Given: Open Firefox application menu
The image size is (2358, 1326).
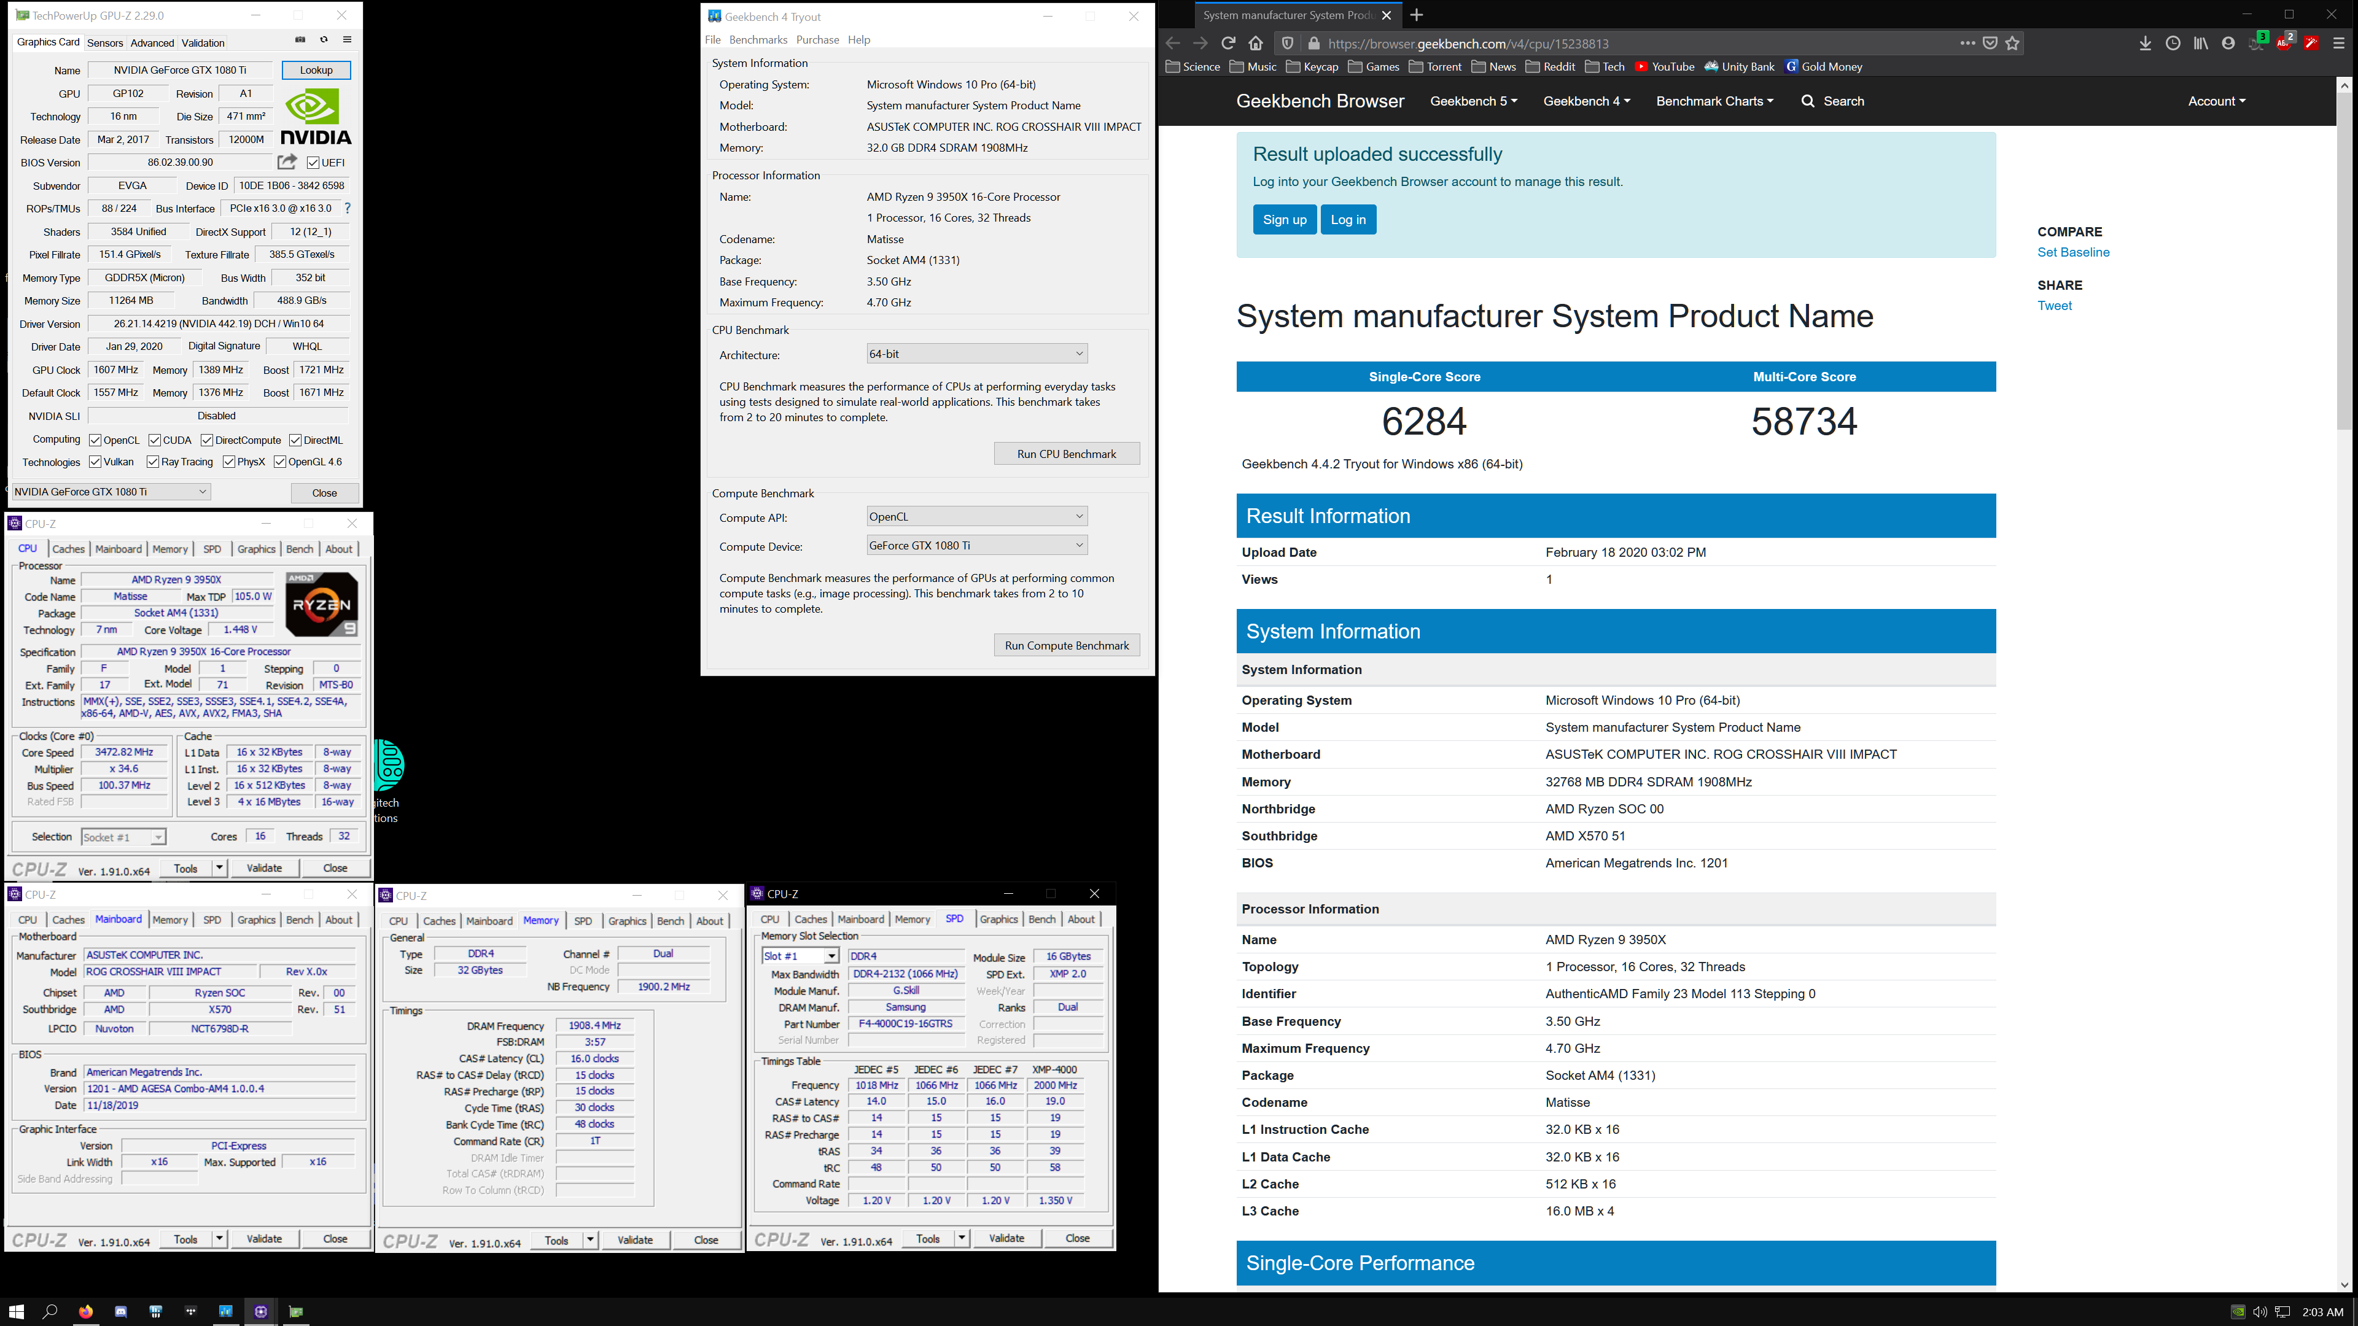Looking at the screenshot, I should click(2339, 43).
